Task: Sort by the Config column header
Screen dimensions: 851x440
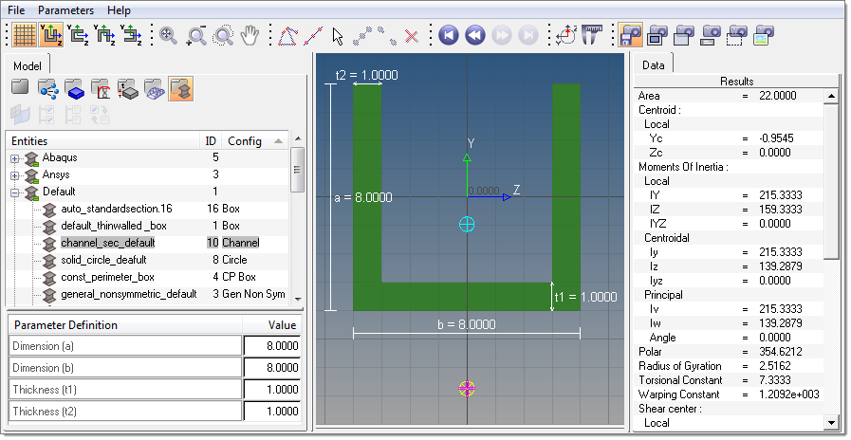Action: point(246,140)
